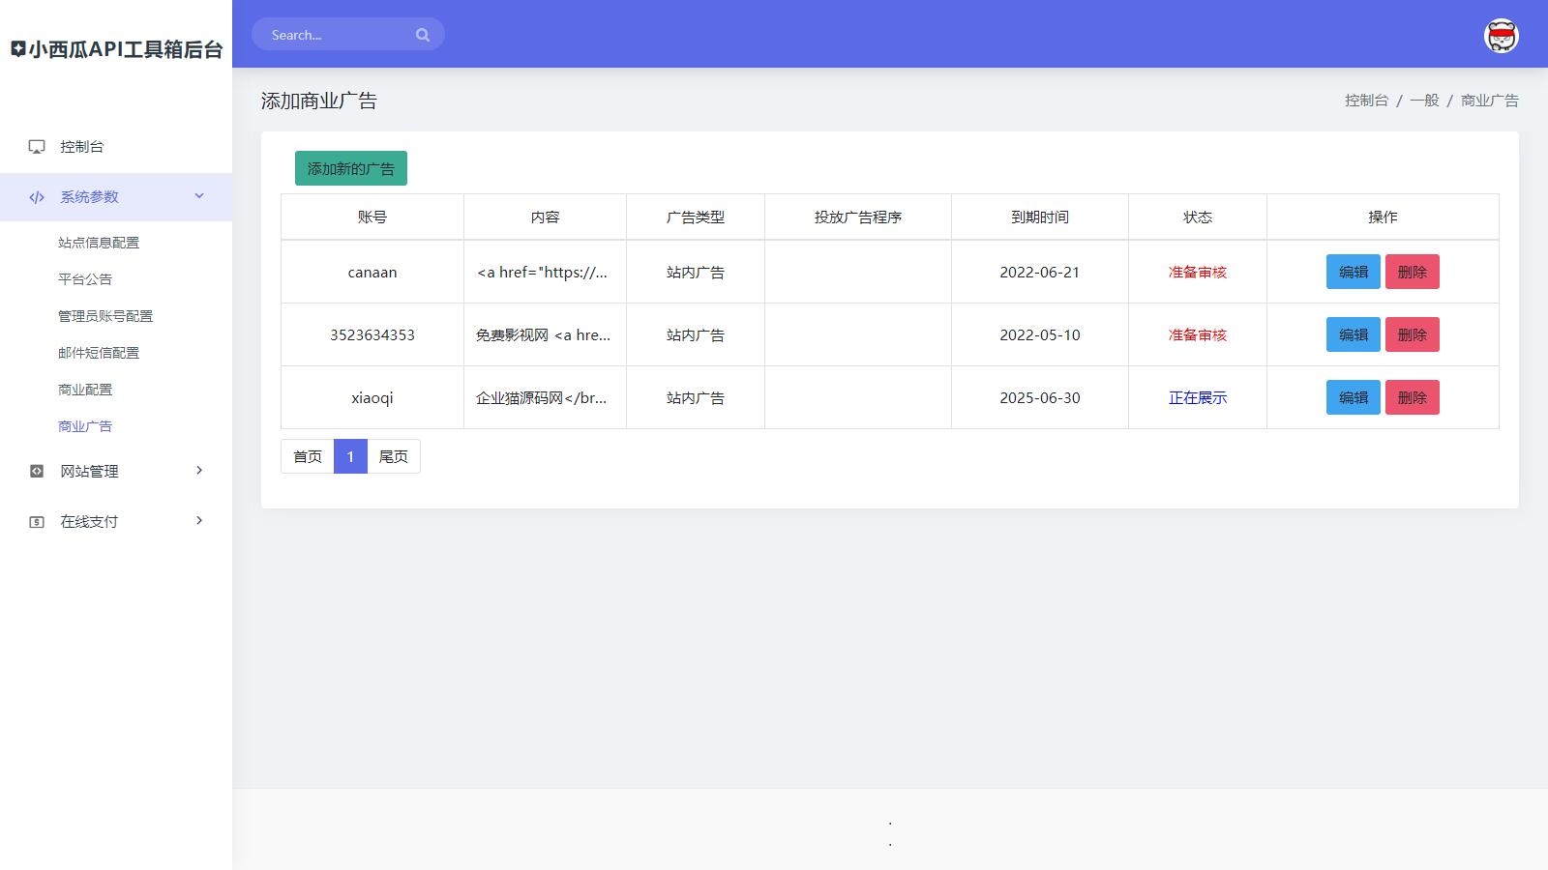Click the 2025-06-30 expiry date
This screenshot has height=870, width=1548.
point(1040,398)
